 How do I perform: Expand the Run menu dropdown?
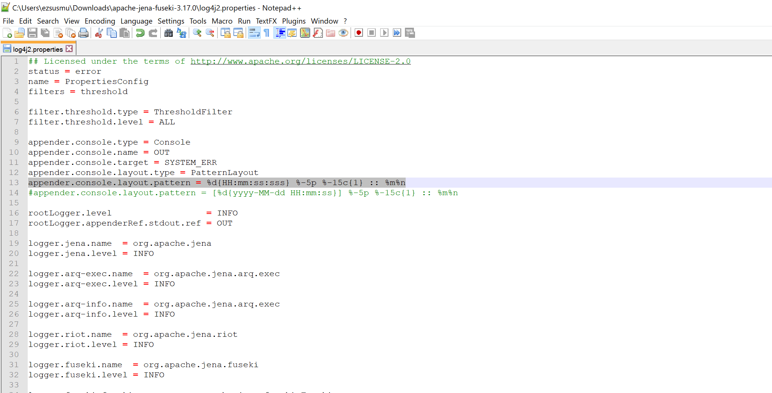click(x=244, y=21)
